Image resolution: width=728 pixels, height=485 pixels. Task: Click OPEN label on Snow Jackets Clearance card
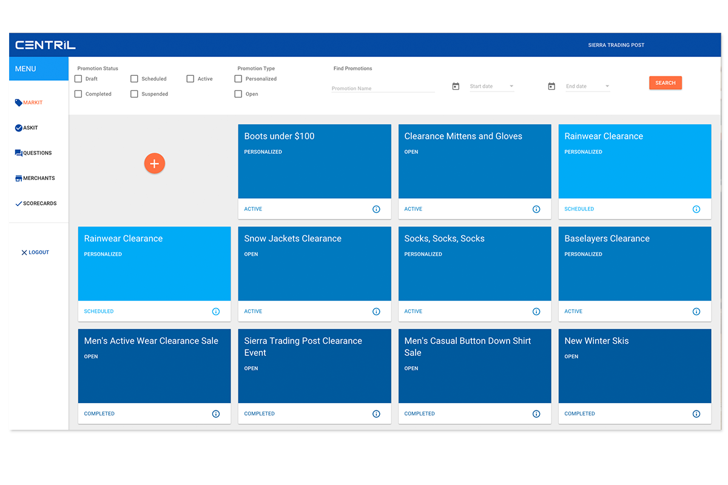pyautogui.click(x=251, y=255)
